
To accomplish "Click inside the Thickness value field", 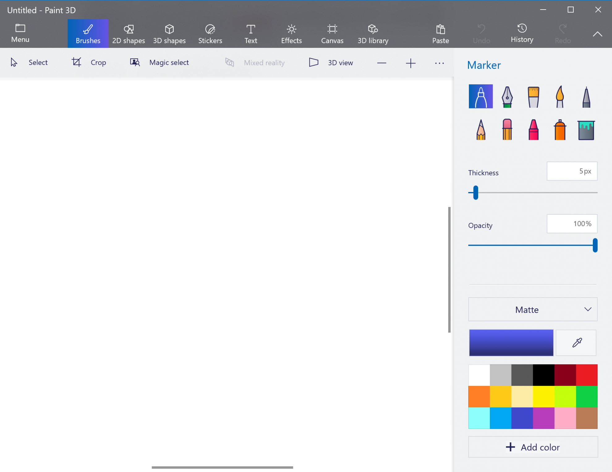I will point(572,171).
